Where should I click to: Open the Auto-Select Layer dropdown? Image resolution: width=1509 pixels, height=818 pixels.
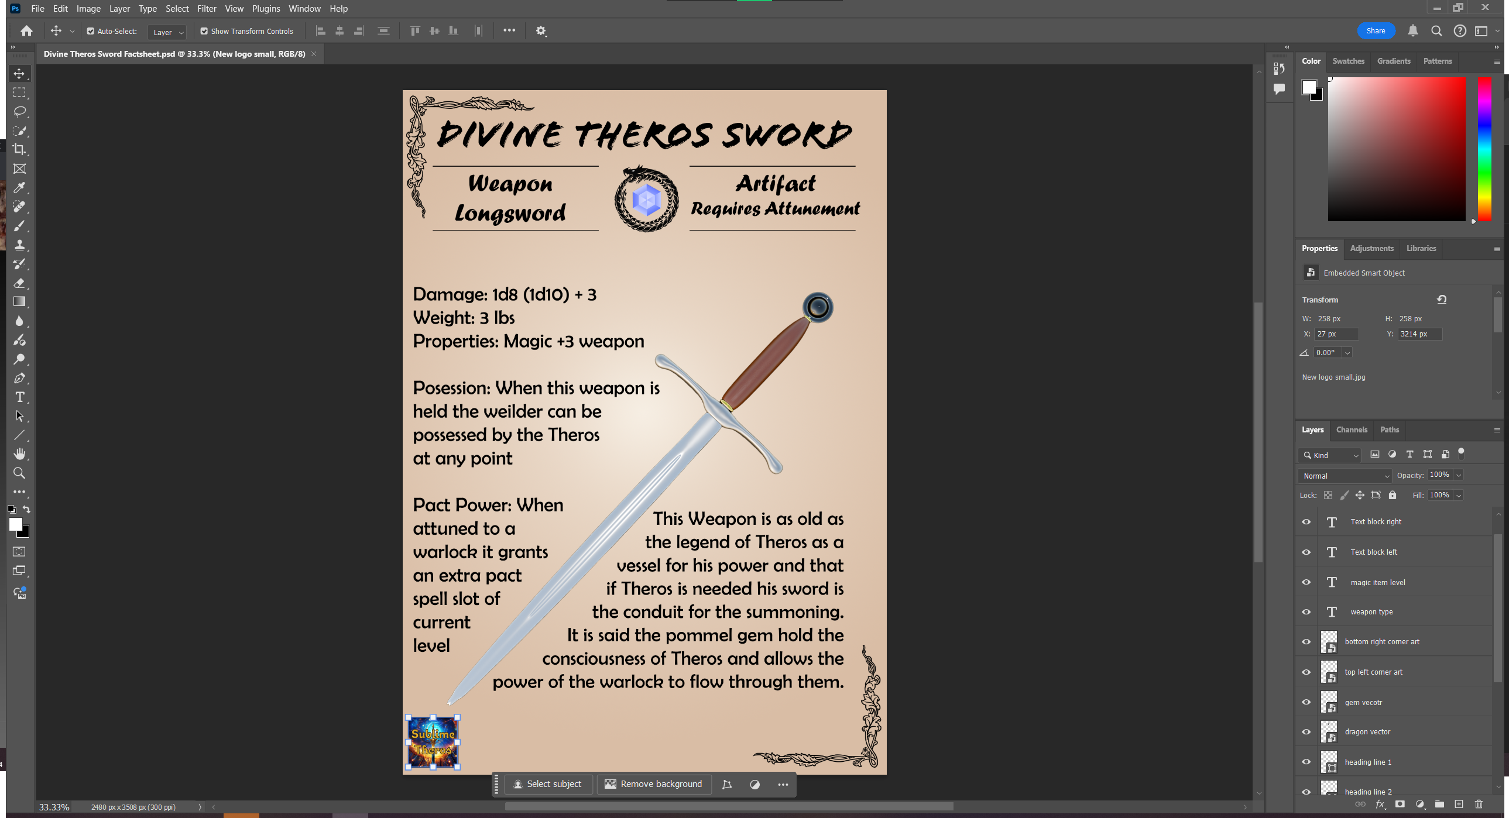point(167,32)
